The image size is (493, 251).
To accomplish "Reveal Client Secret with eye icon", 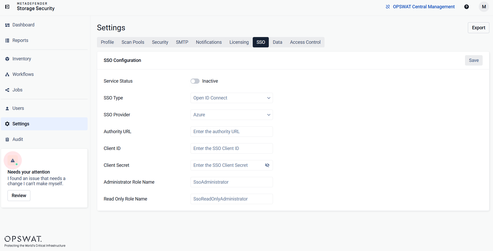I will pos(267,165).
